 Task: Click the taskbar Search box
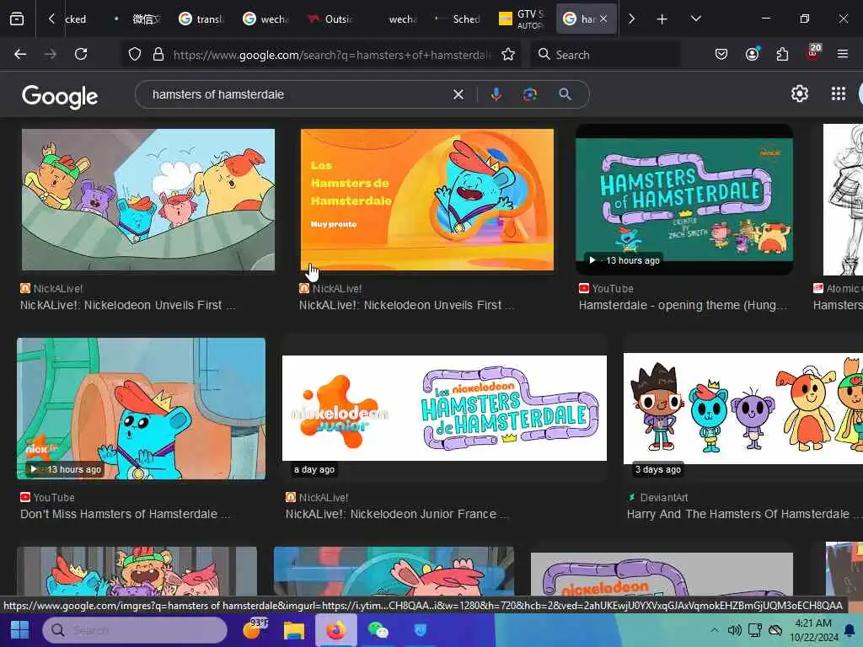click(135, 630)
